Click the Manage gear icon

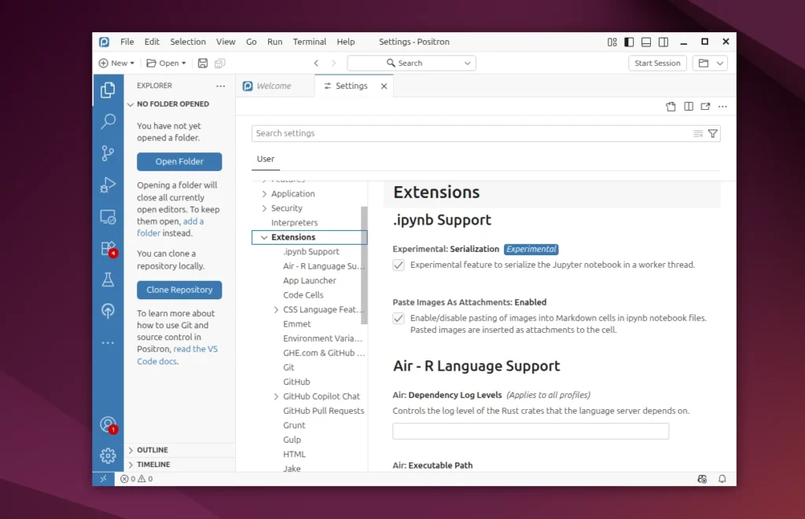(108, 455)
